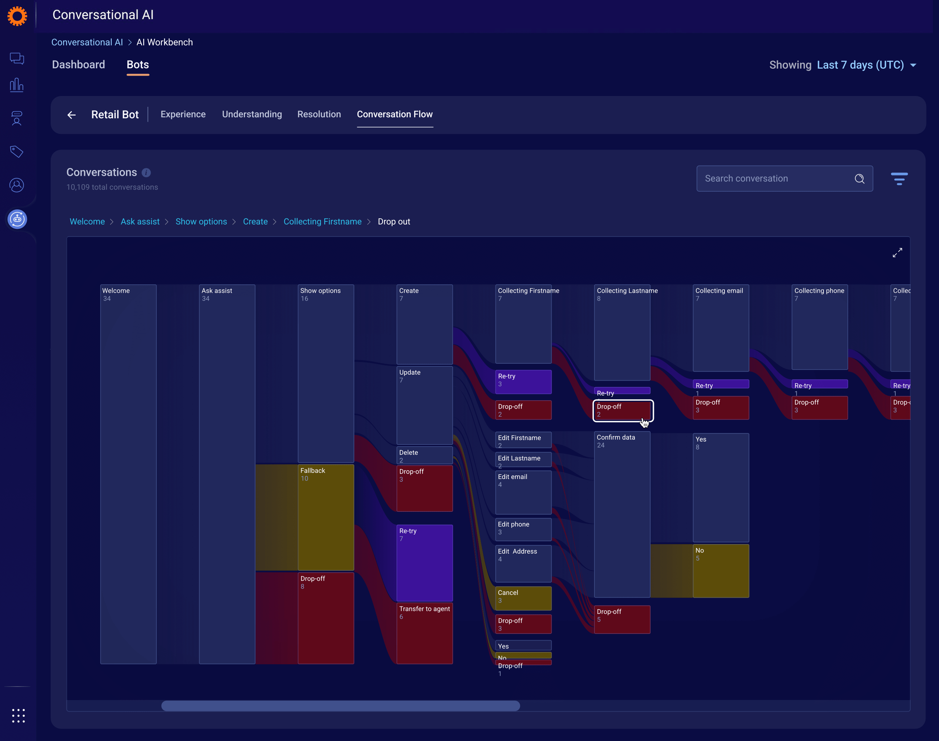Open the user profile sidebar icon
Screen dimensions: 939x741
[x=17, y=185]
